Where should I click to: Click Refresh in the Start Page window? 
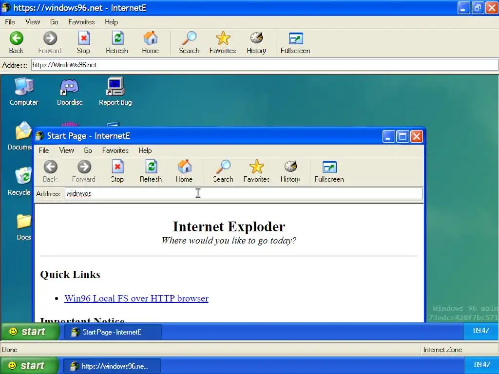coord(151,171)
